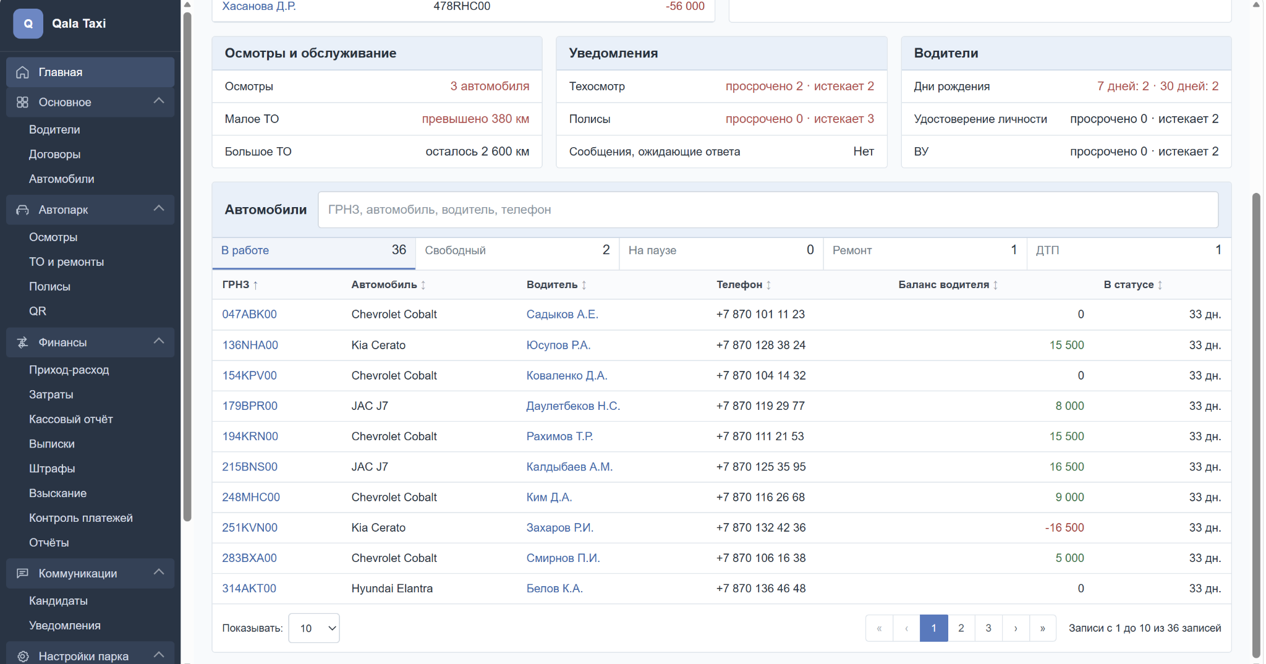This screenshot has width=1266, height=664.
Task: Go to Автомобили sidebar item
Action: click(x=62, y=179)
